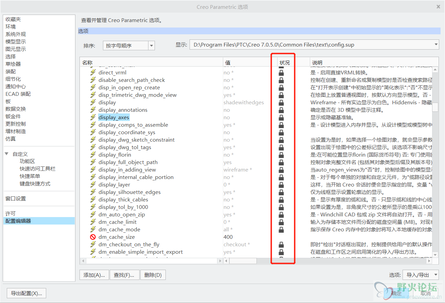This screenshot has width=445, height=303.
Task: Click the lock icon in display_tol_by_1000 row
Action: click(281, 207)
